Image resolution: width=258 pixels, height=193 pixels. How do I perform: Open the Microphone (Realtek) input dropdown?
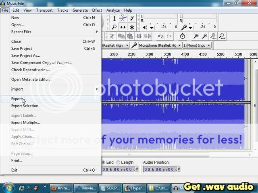coord(160,45)
